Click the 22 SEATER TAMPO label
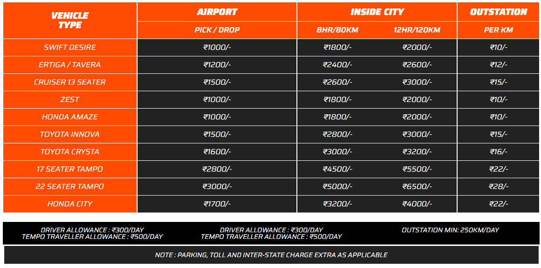The height and width of the screenshot is (268, 541). coord(70,187)
